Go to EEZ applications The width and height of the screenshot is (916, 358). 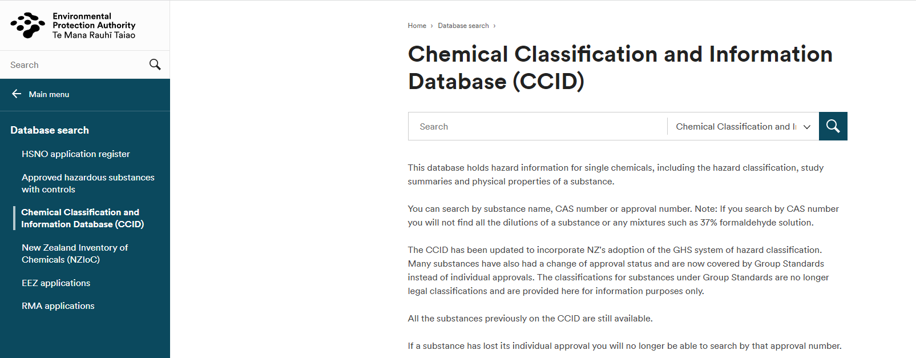click(56, 283)
